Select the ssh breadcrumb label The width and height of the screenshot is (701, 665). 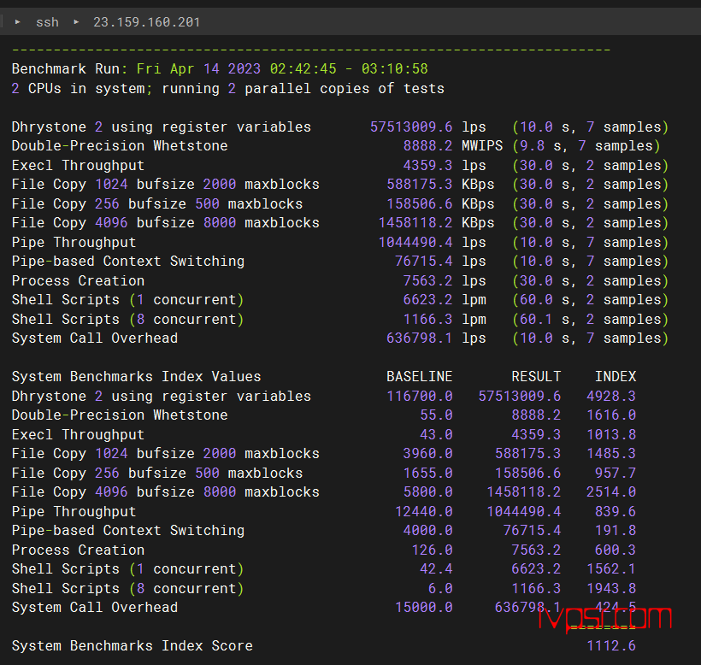(x=47, y=22)
